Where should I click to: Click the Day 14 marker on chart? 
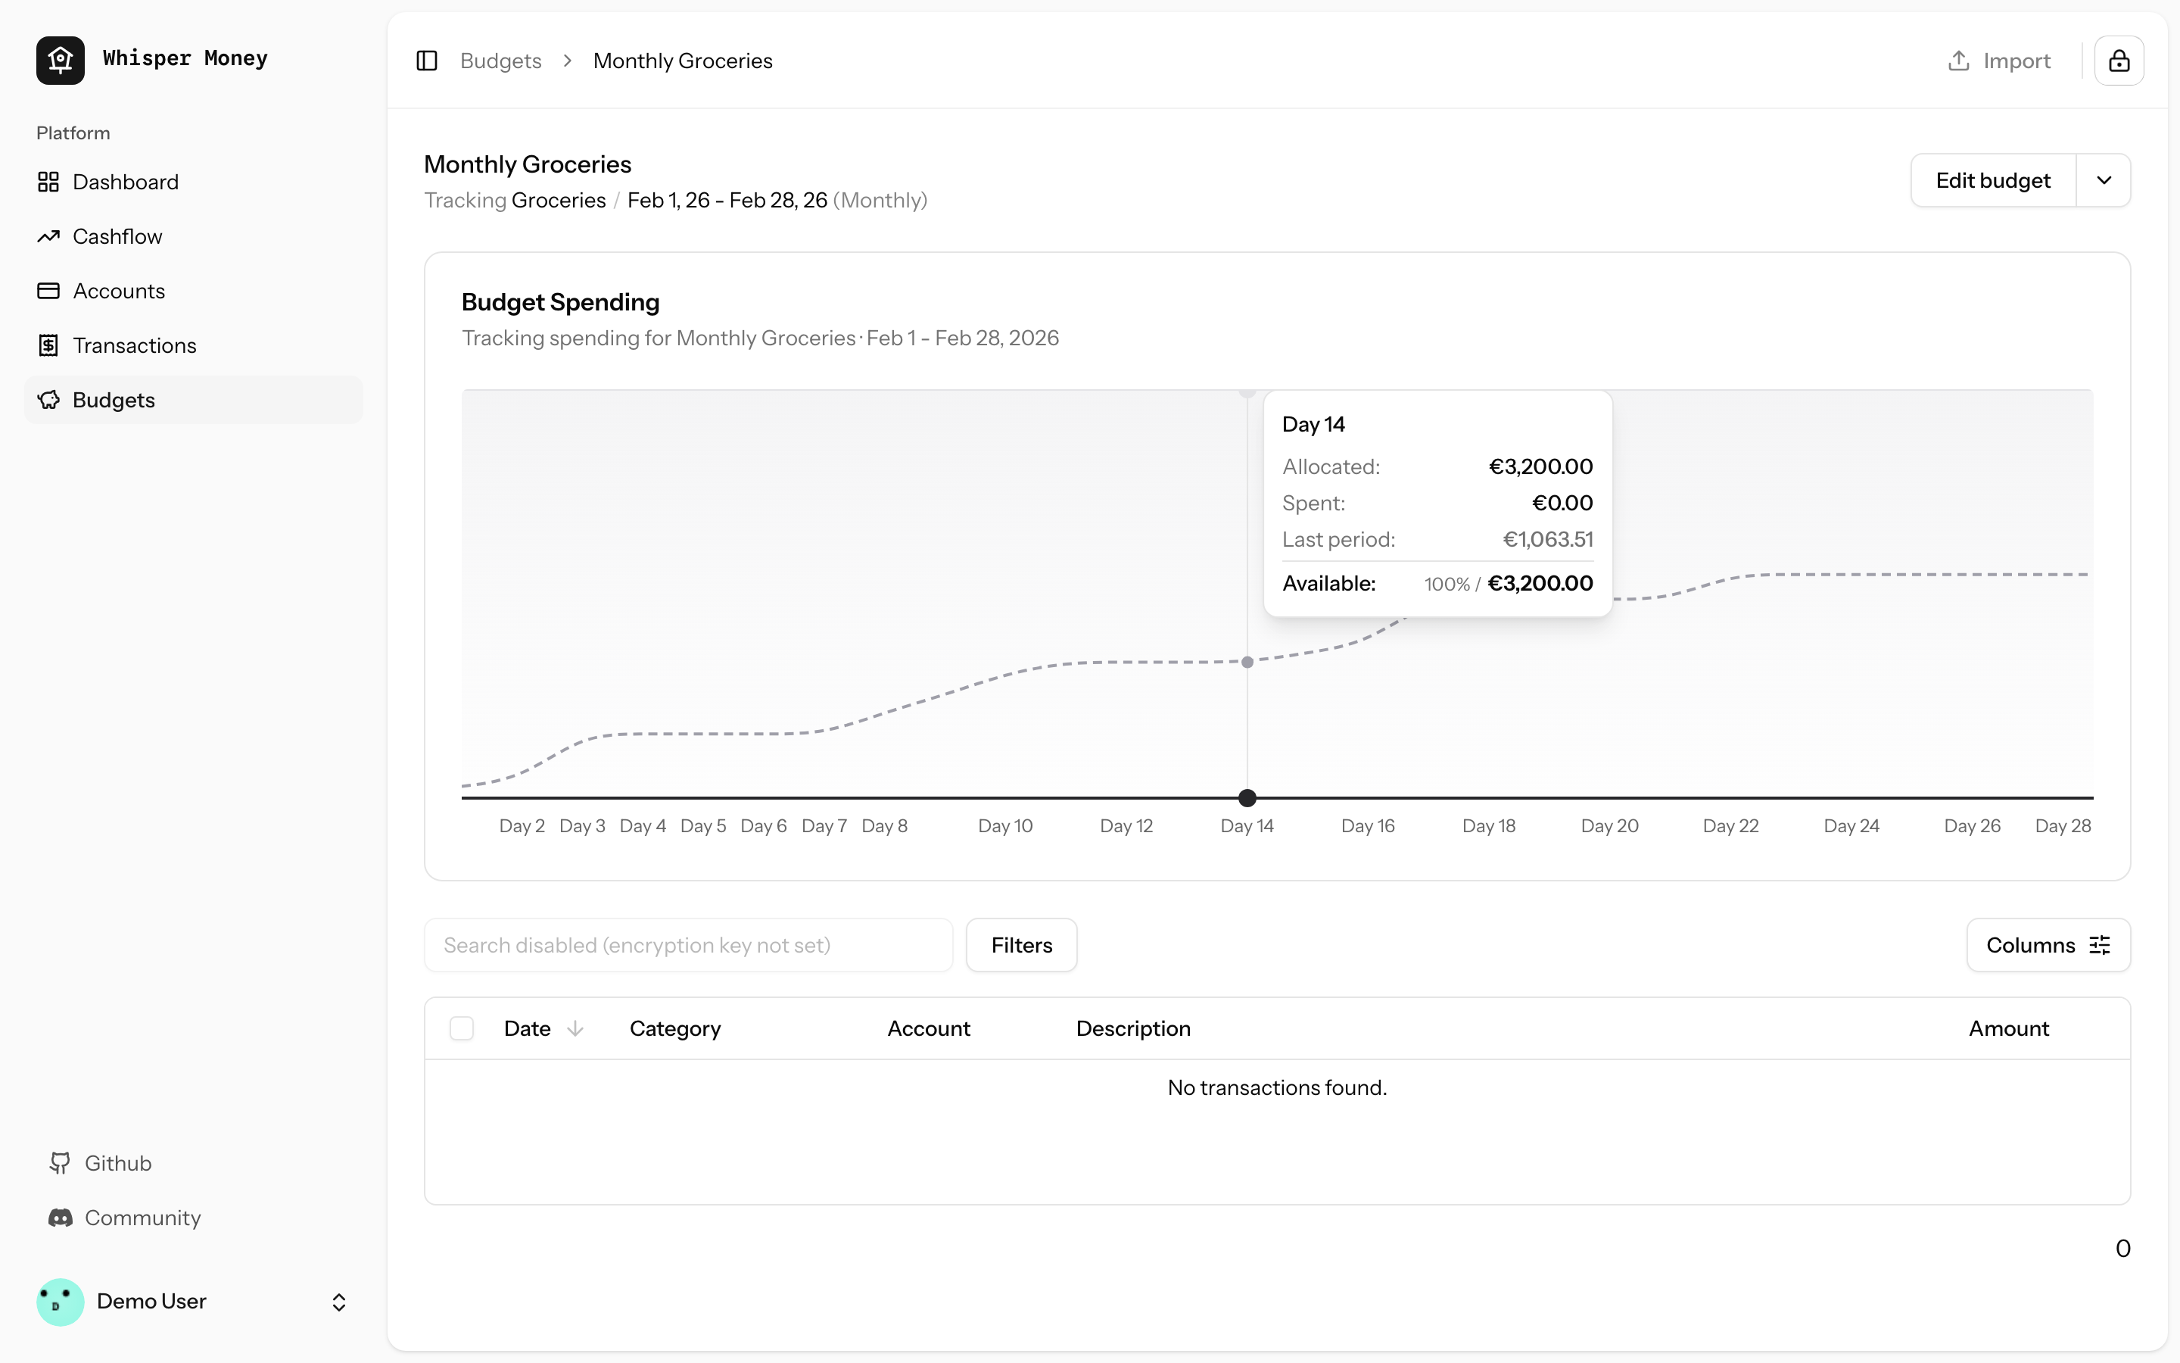(1247, 798)
